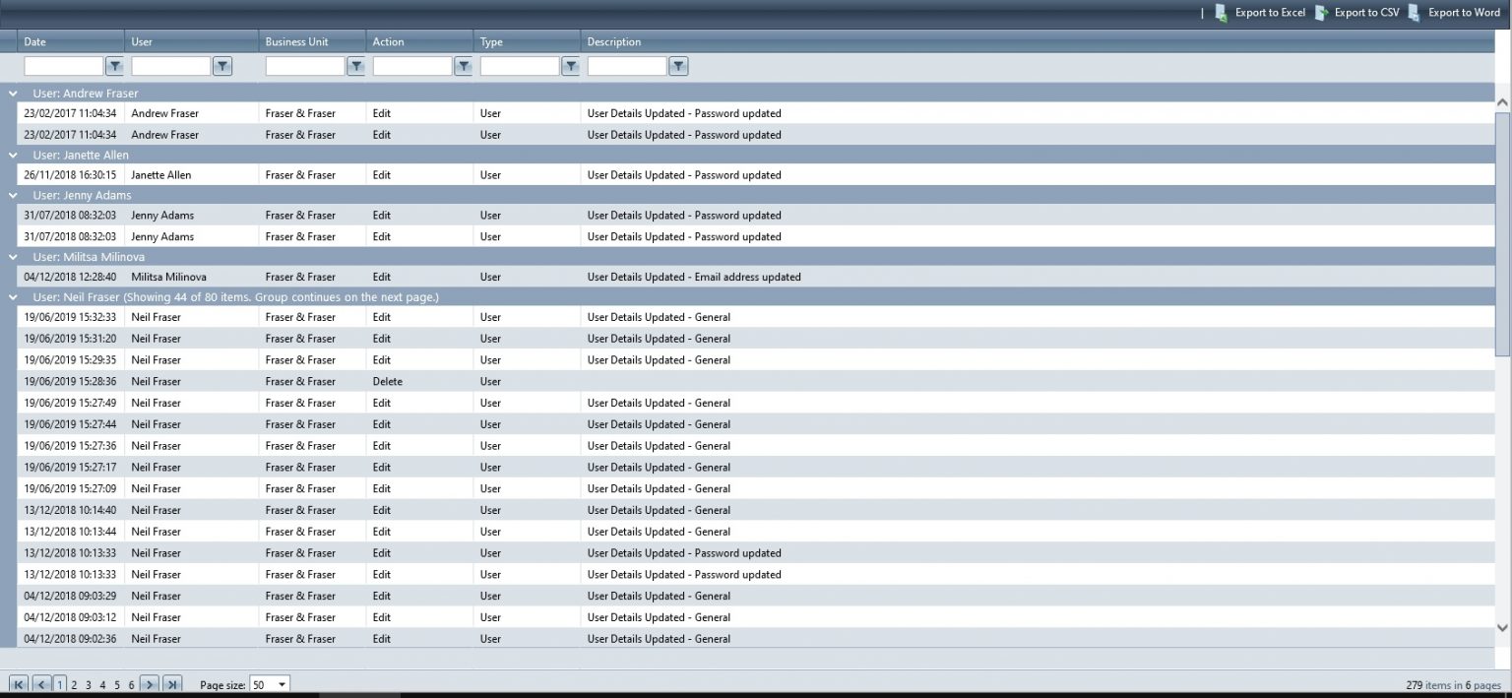Go to the next page icon

click(x=149, y=684)
